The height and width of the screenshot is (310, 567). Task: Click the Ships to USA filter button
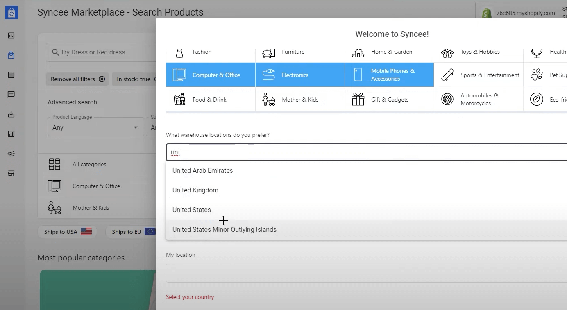68,232
